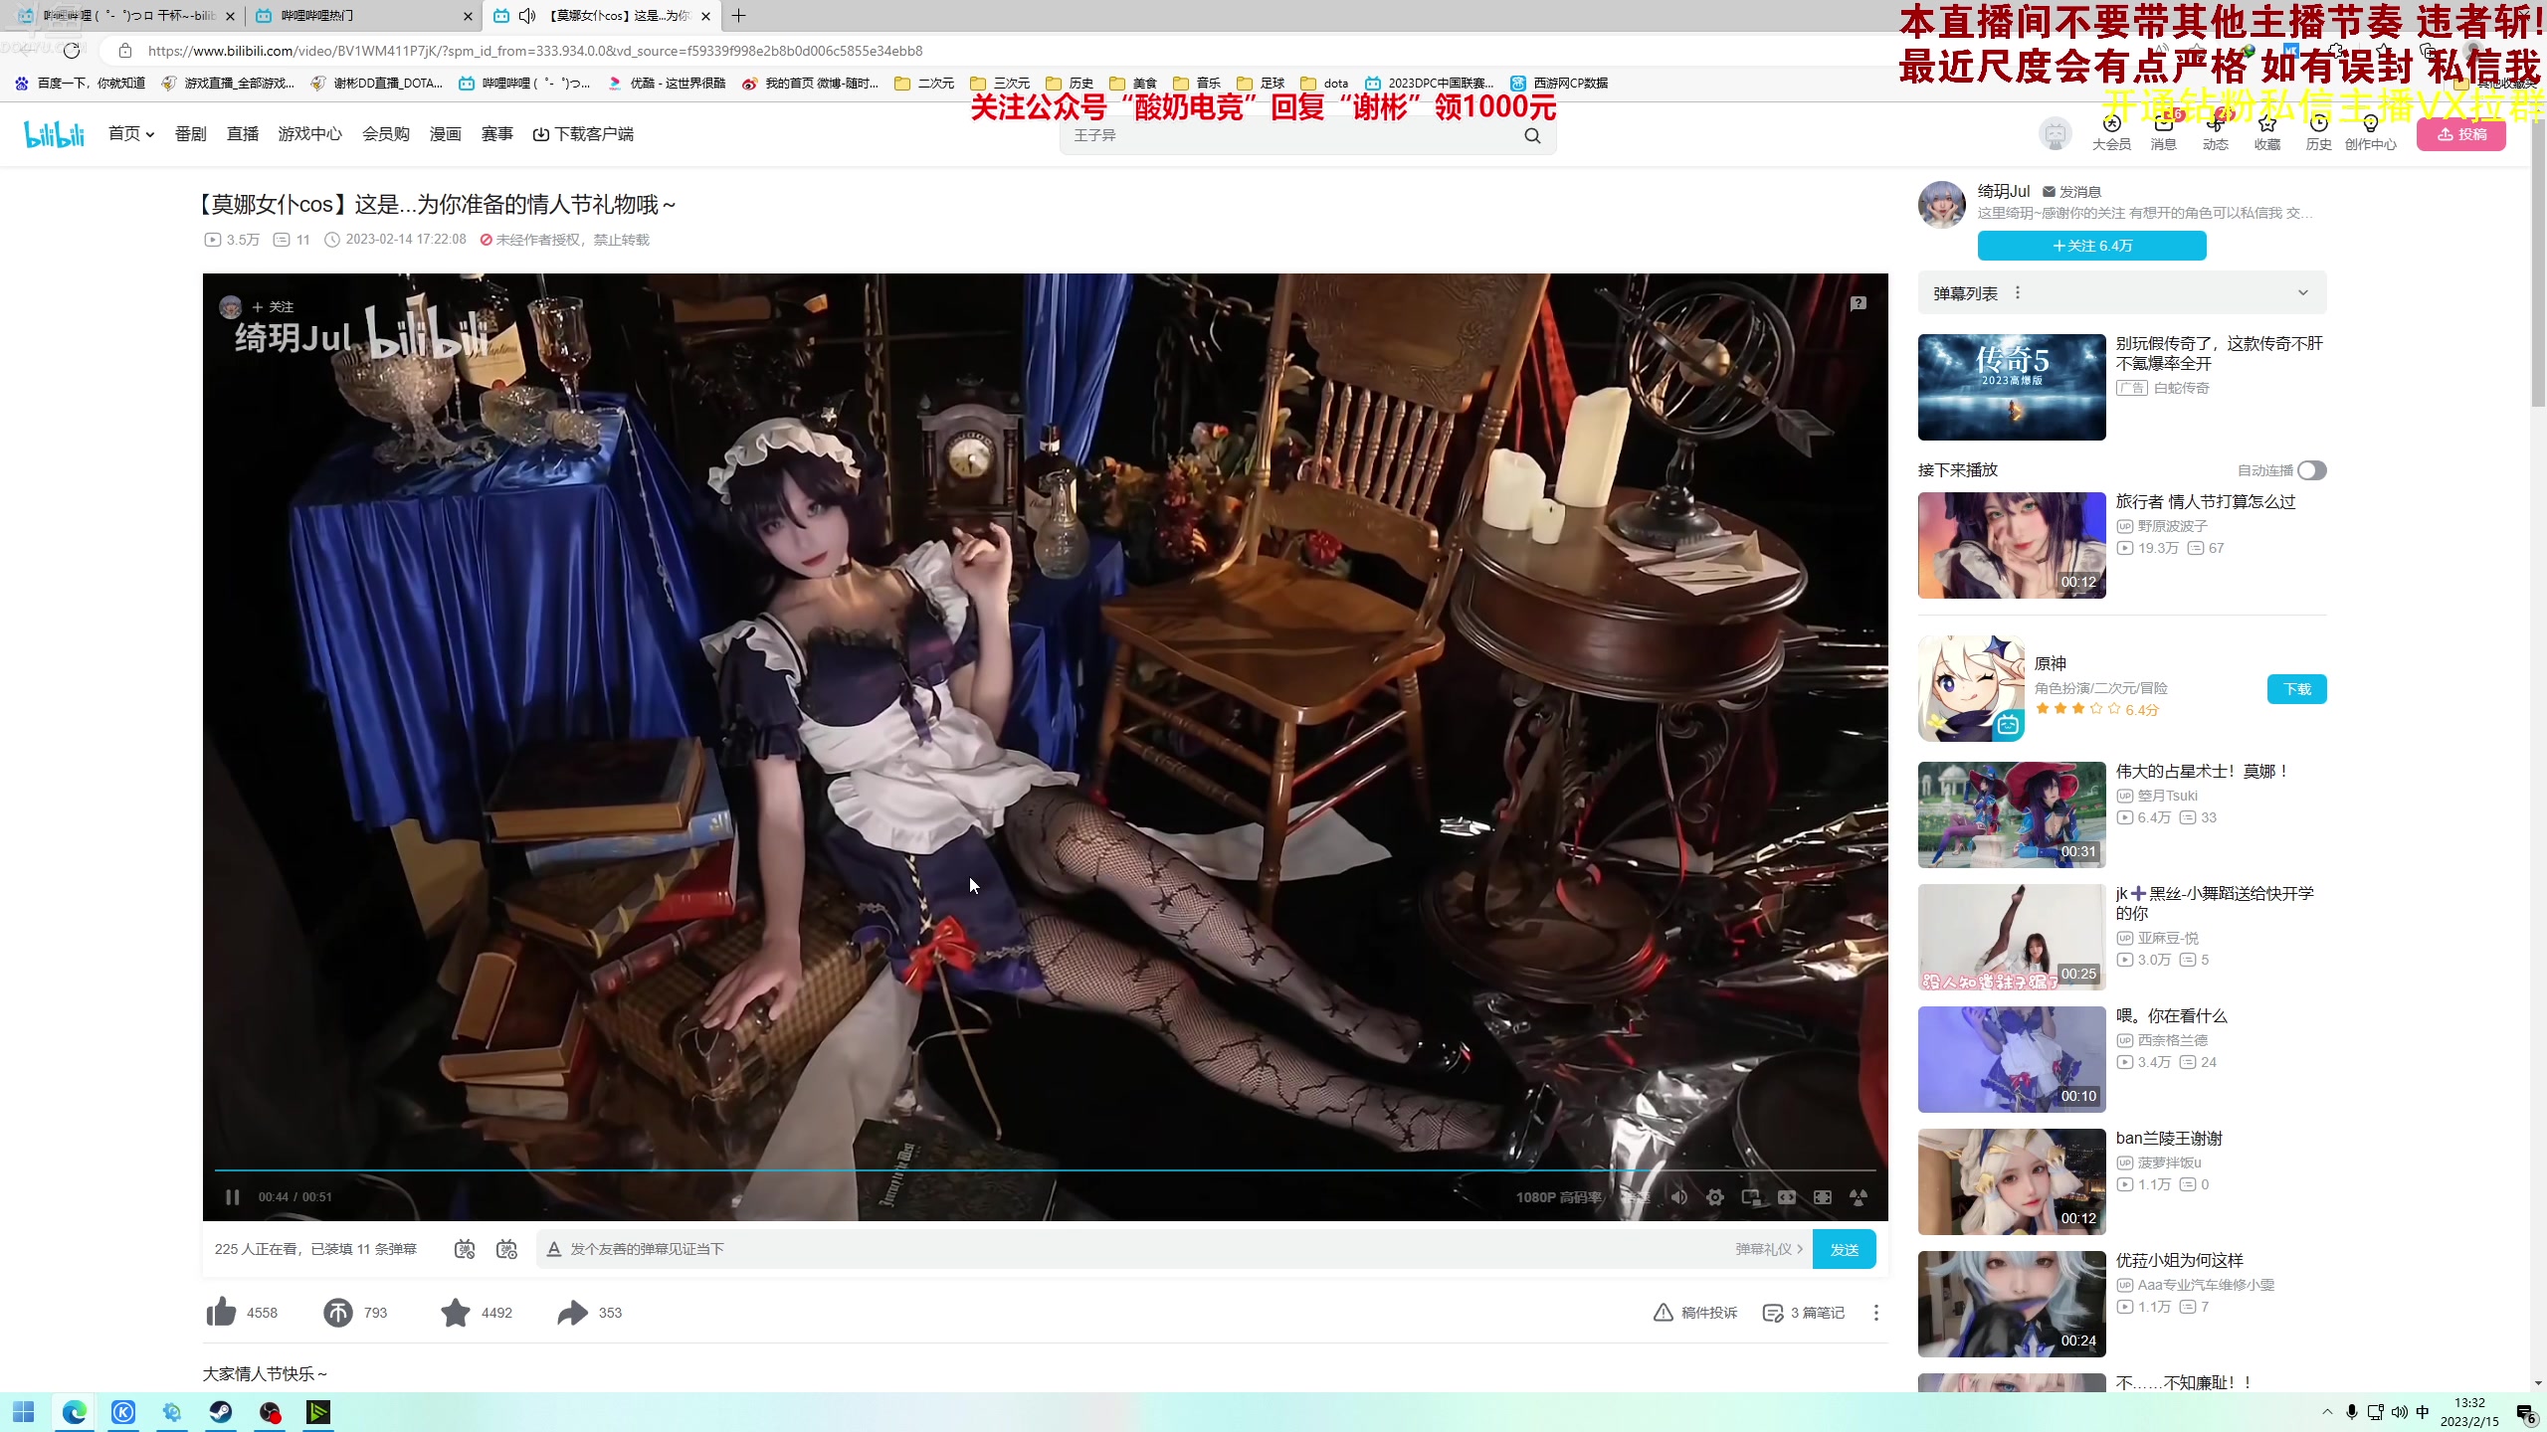Open 二次元 bookmark folder
Image resolution: width=2547 pixels, height=1432 pixels.
pos(925,84)
